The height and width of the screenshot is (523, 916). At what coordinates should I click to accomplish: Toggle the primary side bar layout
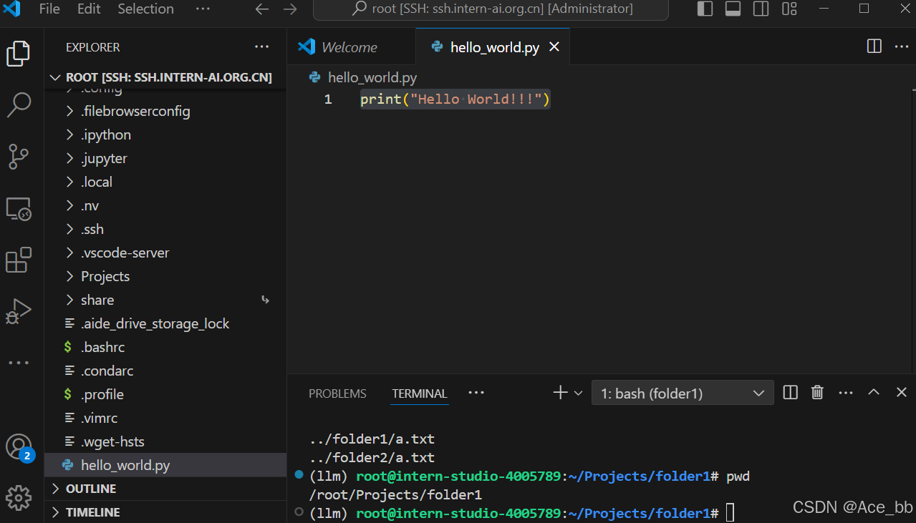[x=705, y=9]
